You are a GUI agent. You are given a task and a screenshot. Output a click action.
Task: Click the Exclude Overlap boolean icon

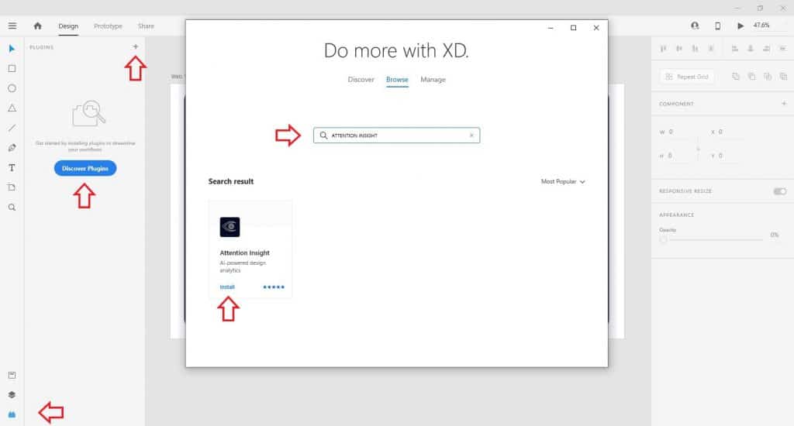point(783,77)
